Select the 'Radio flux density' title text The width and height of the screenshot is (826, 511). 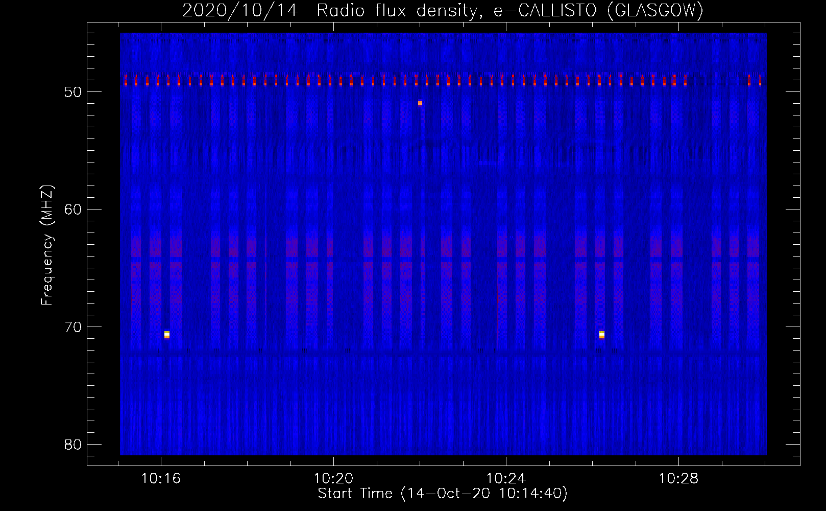[x=398, y=10]
